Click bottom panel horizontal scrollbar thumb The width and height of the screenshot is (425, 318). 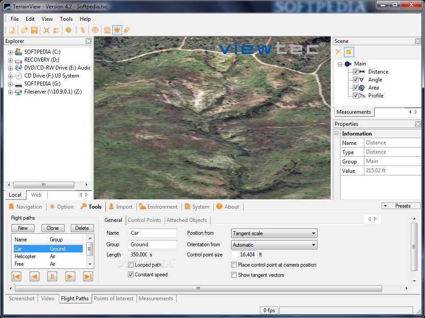coord(198,288)
